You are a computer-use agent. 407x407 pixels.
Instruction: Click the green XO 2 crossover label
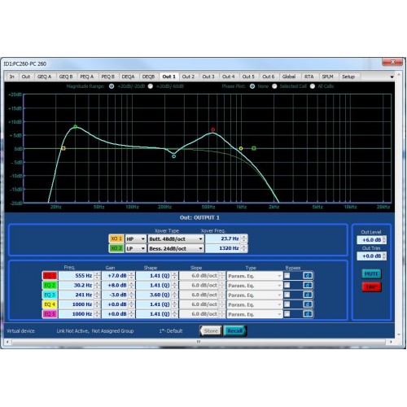[x=116, y=248]
